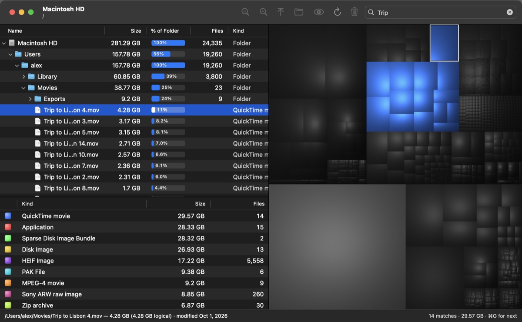Click inside the Trip search field
Viewport: 522px width, 322px height.
tap(441, 13)
